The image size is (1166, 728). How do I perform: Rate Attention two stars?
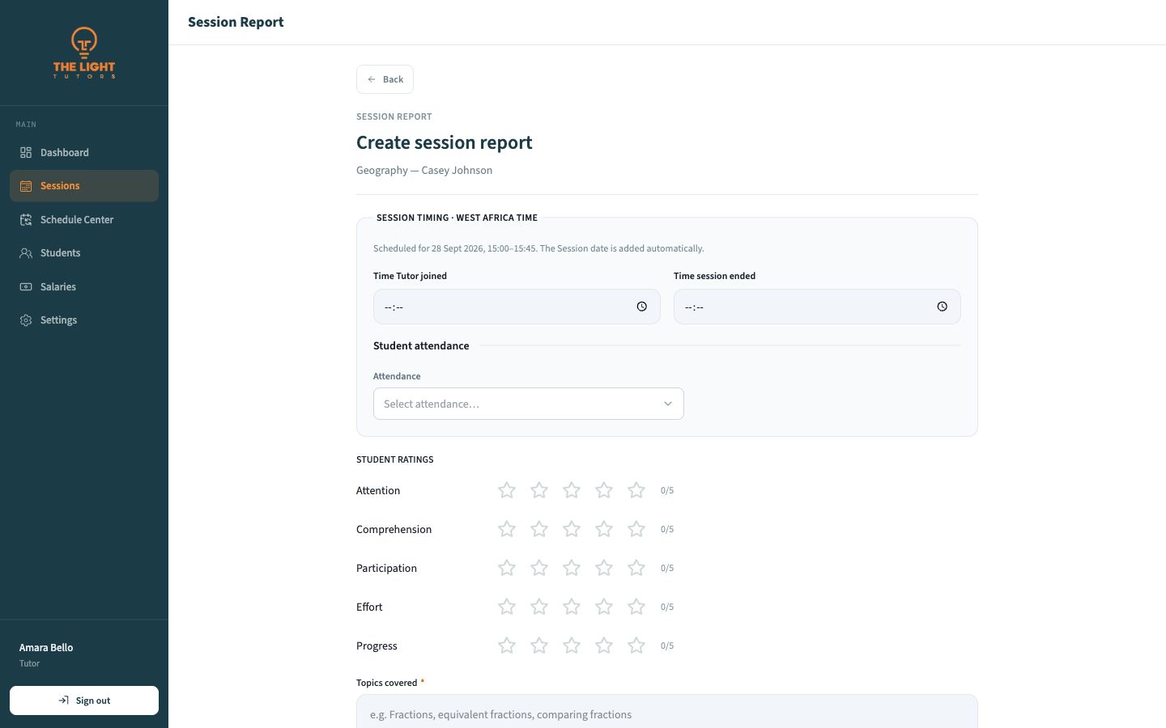click(x=539, y=490)
